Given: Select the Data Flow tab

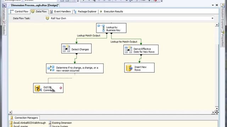Looking at the screenshot, I should (x=39, y=12).
